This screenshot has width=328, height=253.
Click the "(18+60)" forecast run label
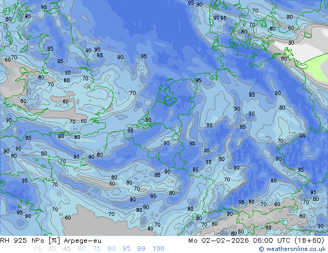click(309, 241)
